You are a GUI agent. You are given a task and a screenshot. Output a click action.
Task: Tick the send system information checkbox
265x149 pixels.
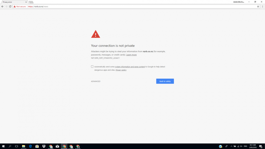coord(92,67)
